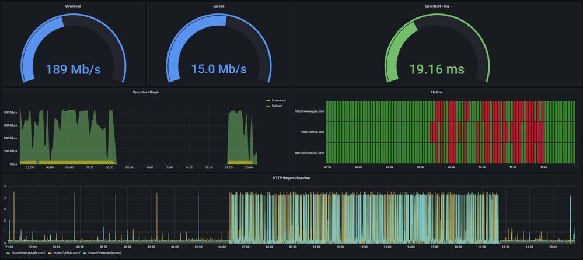Click the 200 Mb/s axis label in Speedtest Graph
The image size is (583, 260).
pos(11,138)
